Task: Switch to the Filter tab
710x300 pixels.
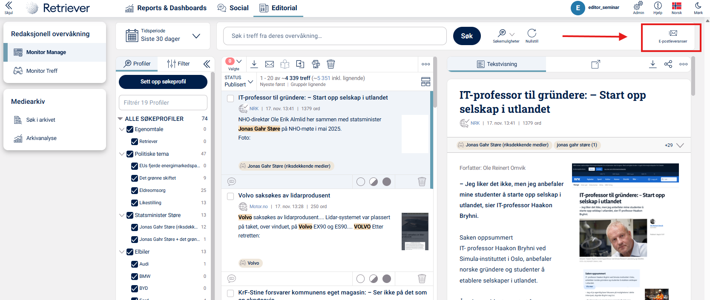Action: tap(178, 64)
